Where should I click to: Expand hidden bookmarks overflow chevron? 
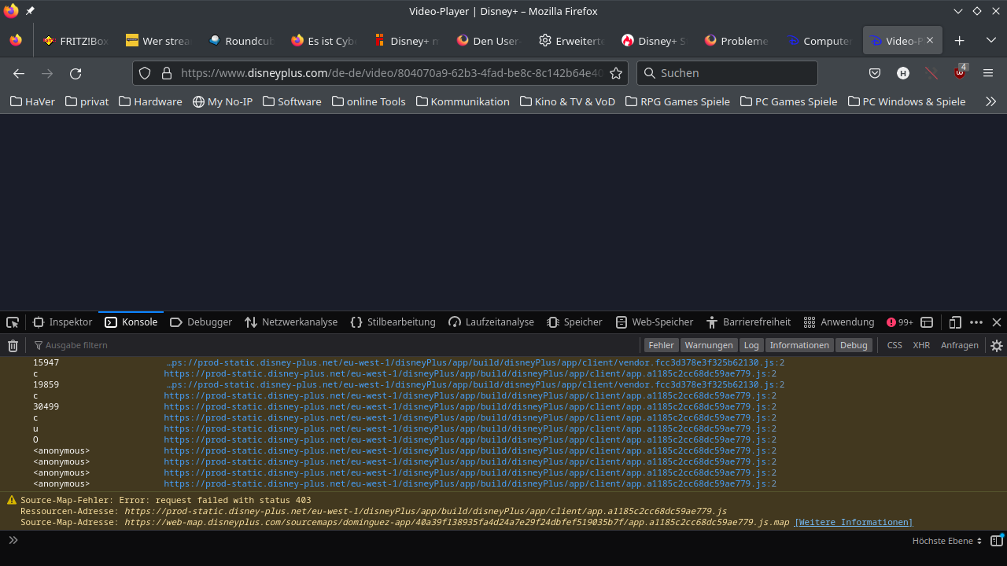coord(990,101)
